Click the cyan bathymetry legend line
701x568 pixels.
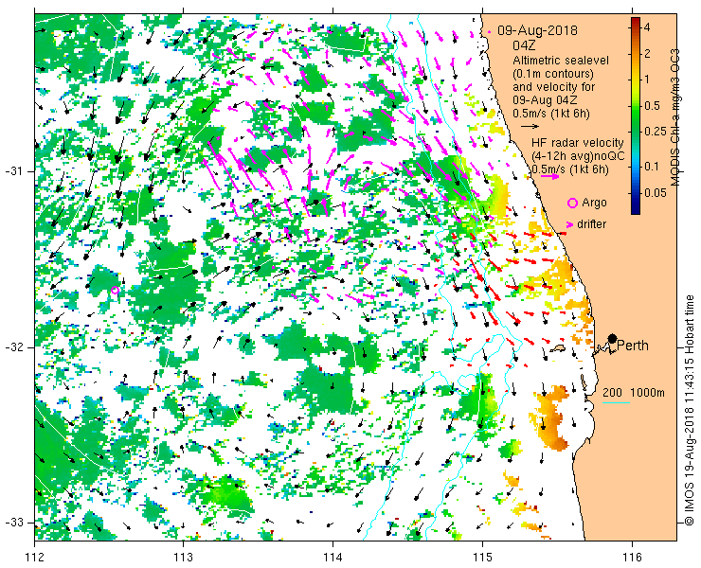click(616, 403)
